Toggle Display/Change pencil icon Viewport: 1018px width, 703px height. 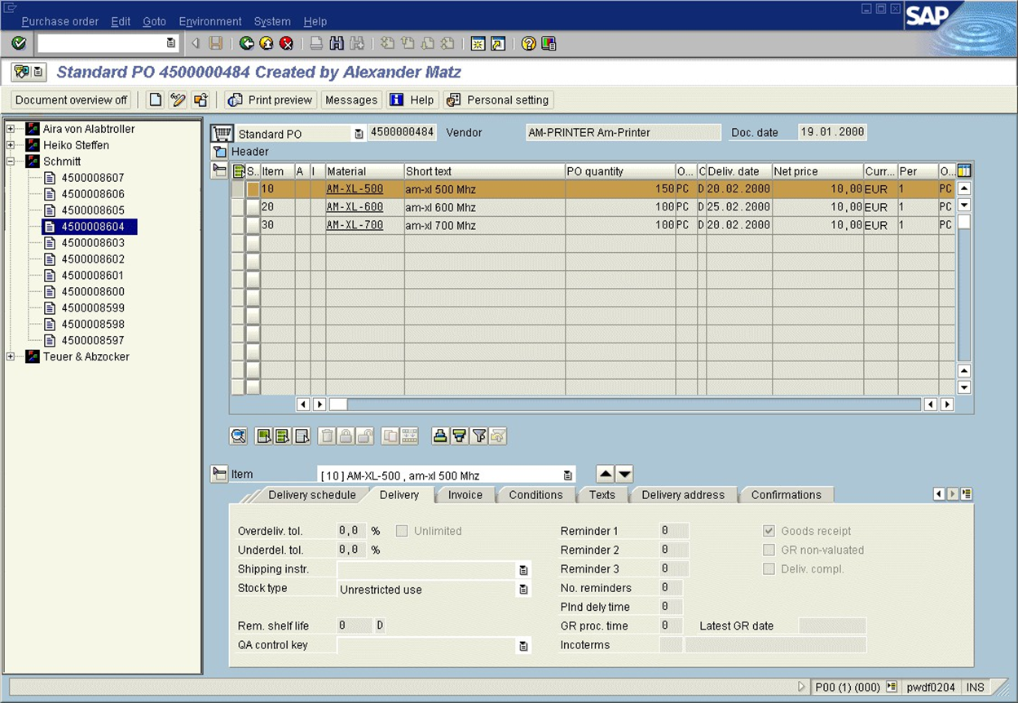tap(178, 99)
